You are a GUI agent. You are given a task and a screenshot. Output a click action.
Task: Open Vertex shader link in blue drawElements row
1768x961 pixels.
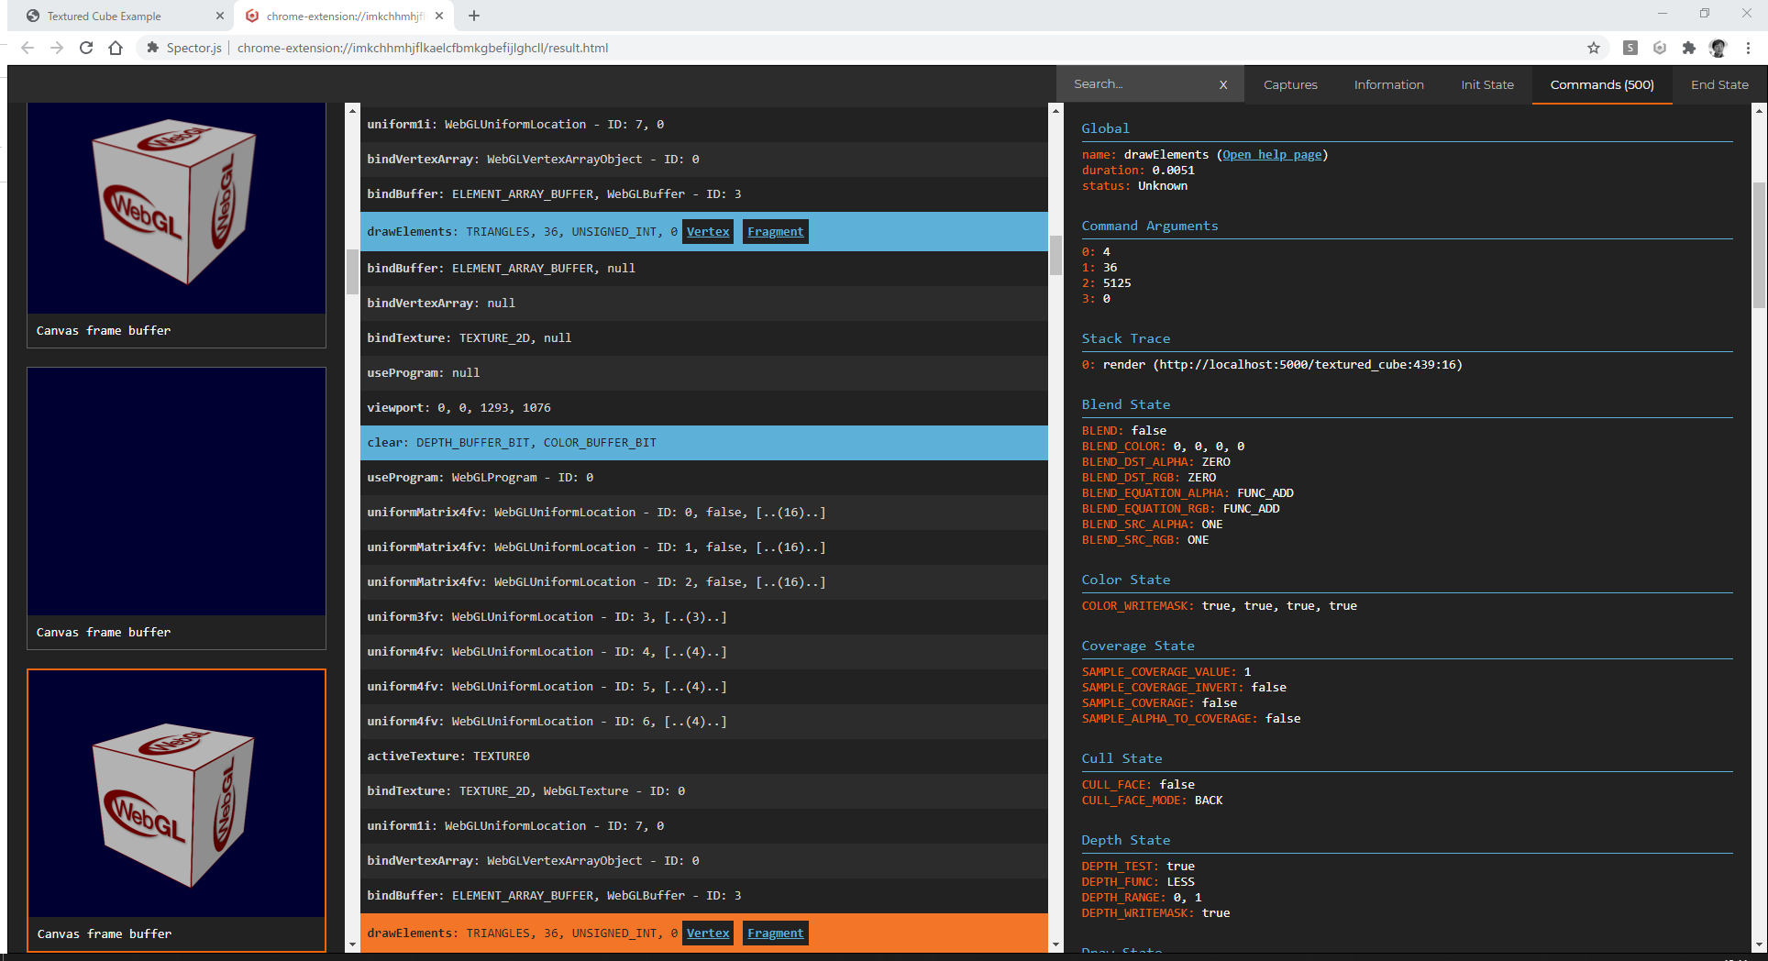pyautogui.click(x=708, y=232)
